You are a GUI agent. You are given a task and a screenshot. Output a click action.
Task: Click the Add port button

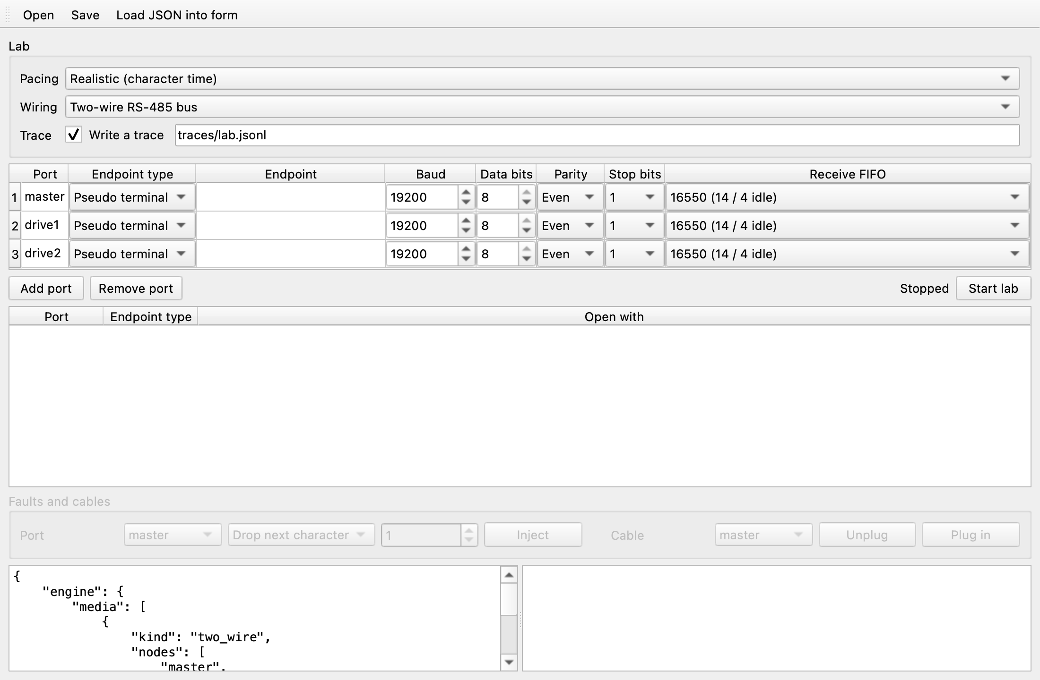coord(46,289)
